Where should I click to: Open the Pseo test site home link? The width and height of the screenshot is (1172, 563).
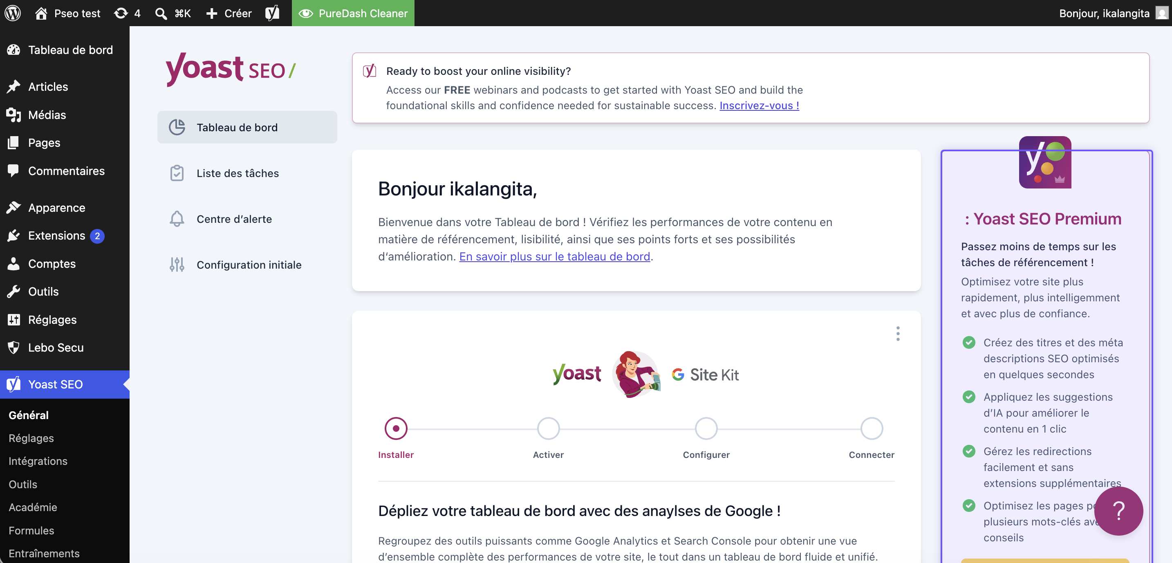[68, 13]
